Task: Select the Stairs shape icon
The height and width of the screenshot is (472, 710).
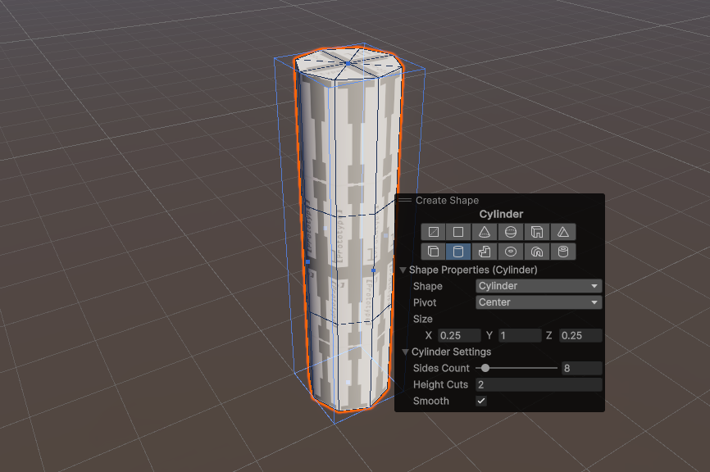Action: (485, 252)
